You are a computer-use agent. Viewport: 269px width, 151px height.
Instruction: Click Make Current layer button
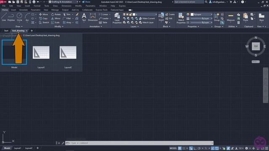147,18
